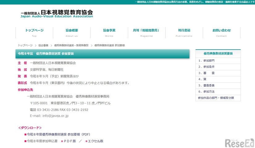Go to sidebar item 4．賞
The image size is (255, 148).
218,79
